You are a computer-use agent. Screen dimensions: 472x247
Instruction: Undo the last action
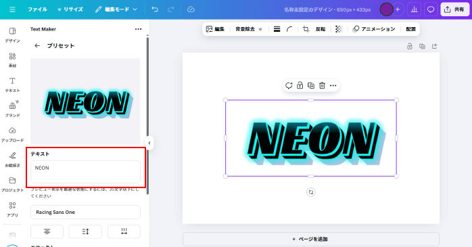click(x=155, y=9)
